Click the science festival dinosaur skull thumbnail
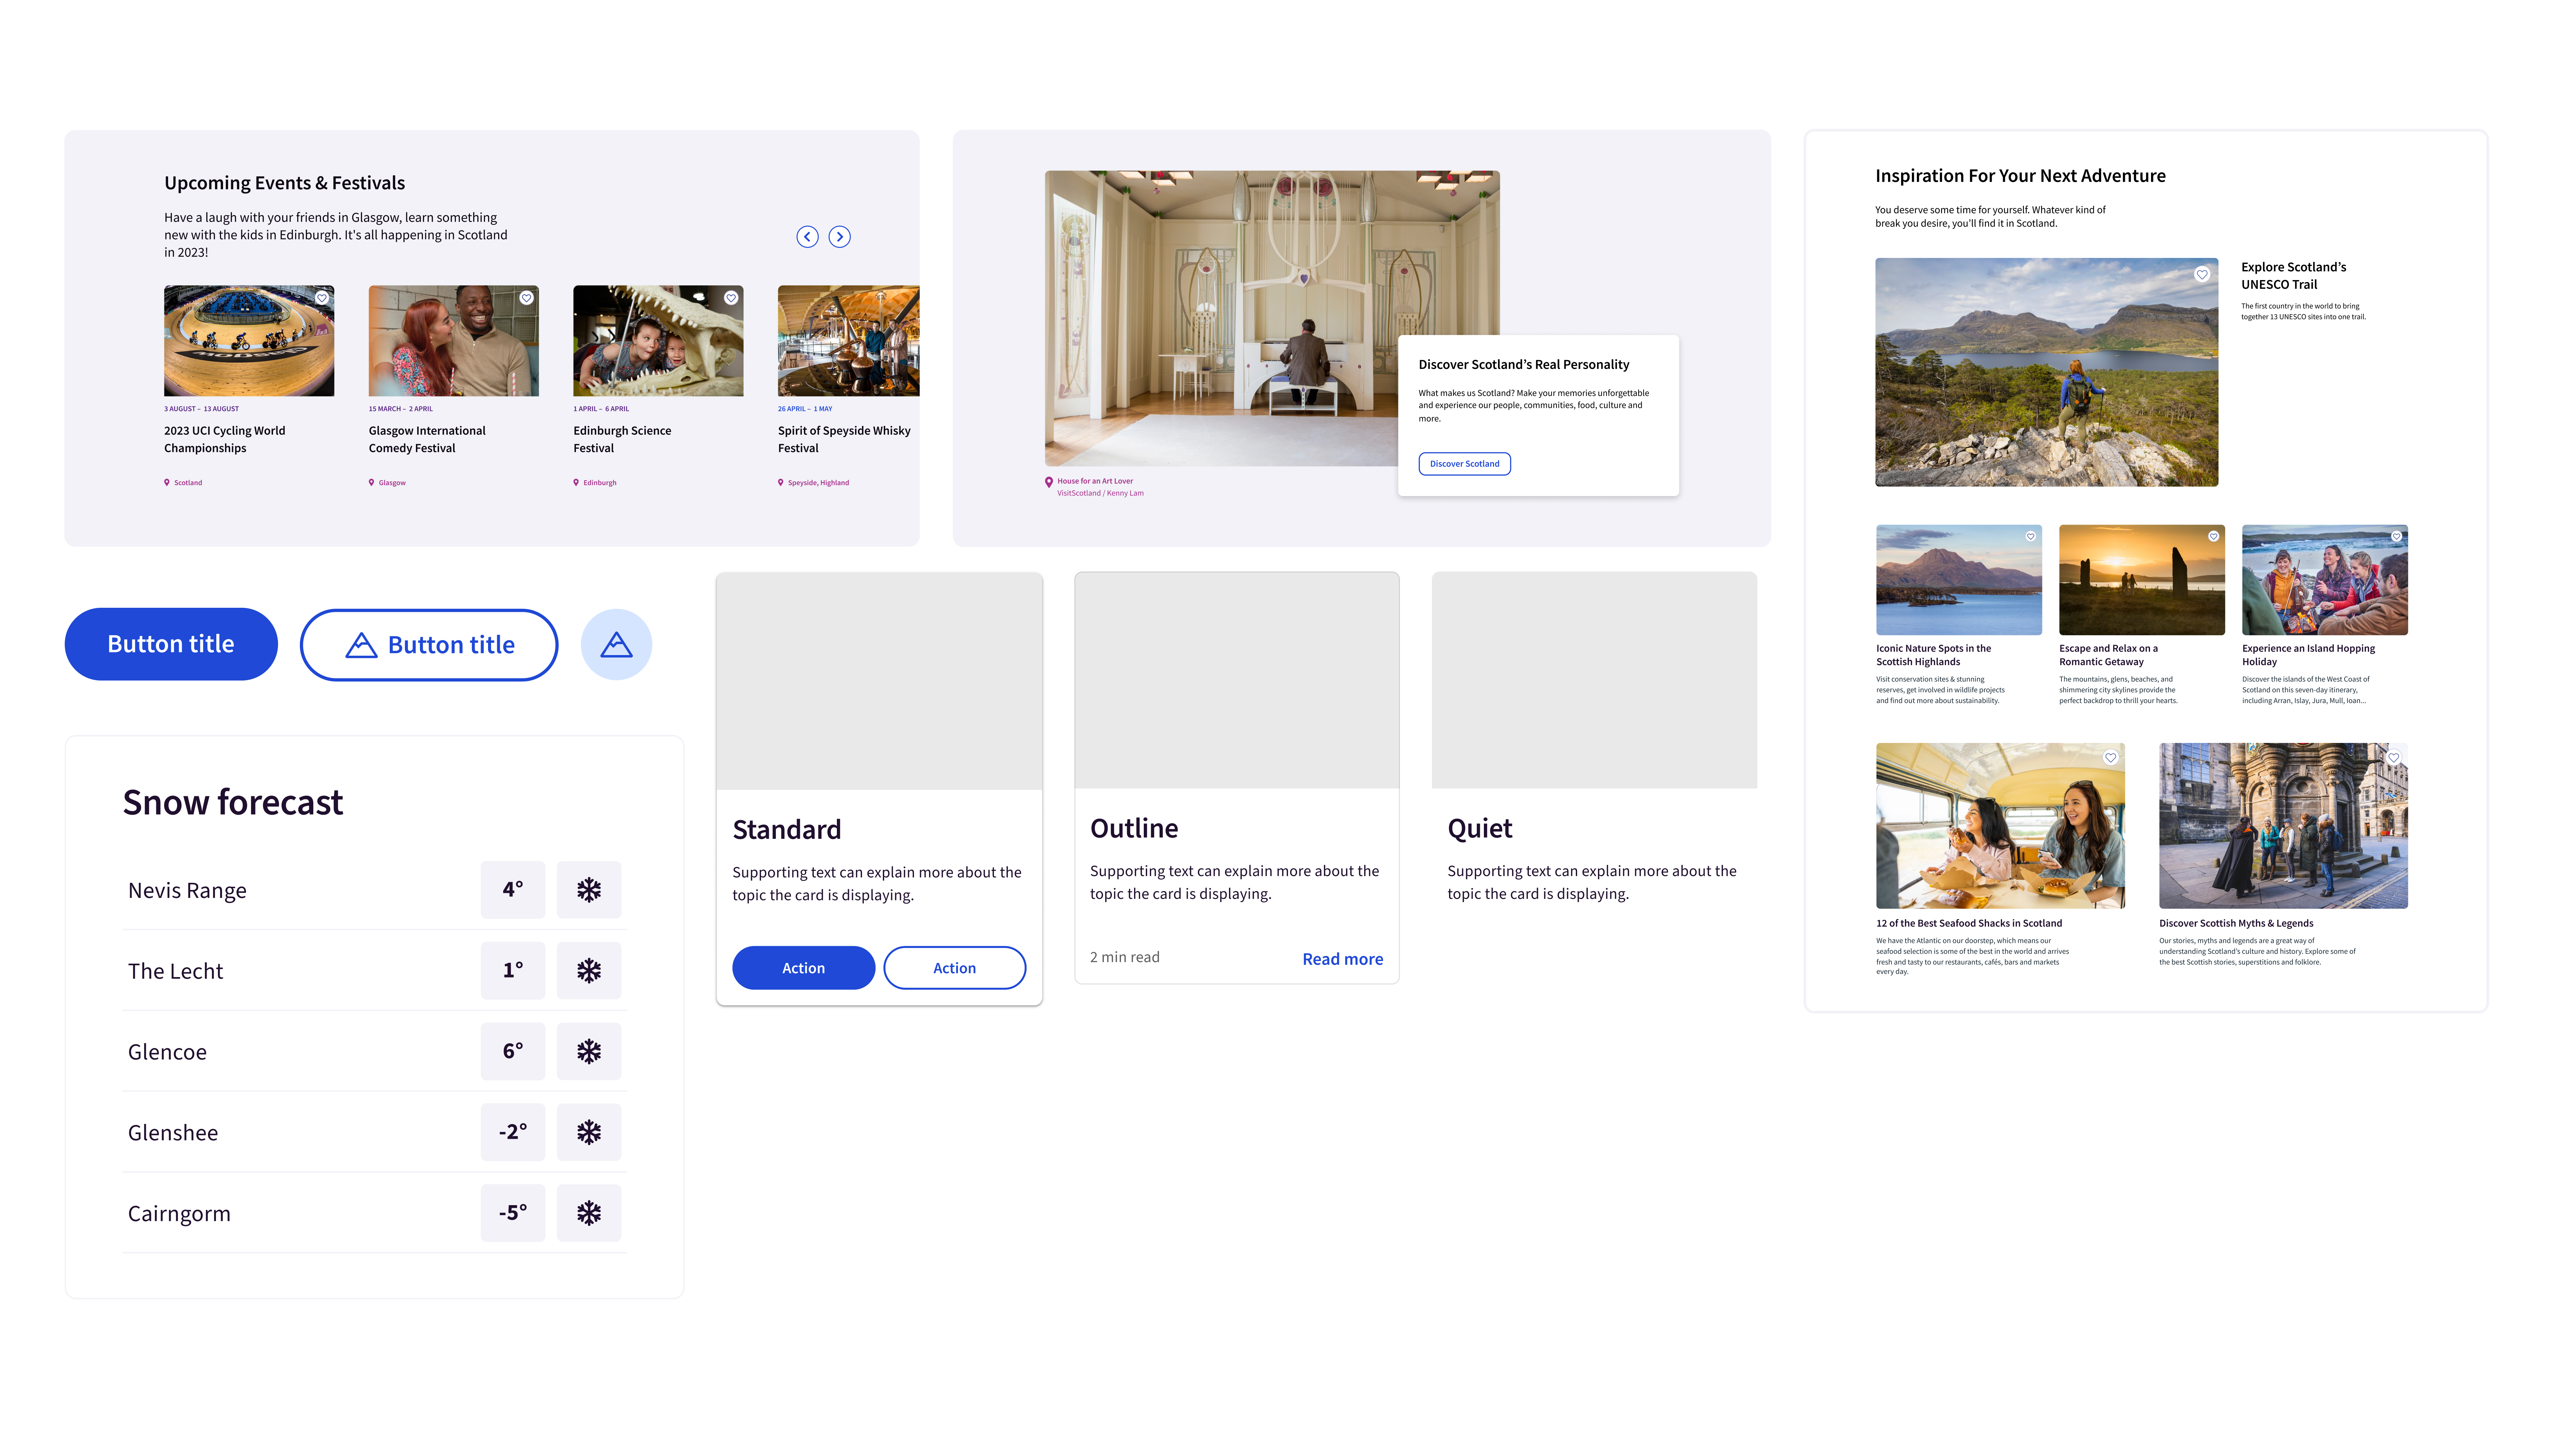 click(658, 341)
